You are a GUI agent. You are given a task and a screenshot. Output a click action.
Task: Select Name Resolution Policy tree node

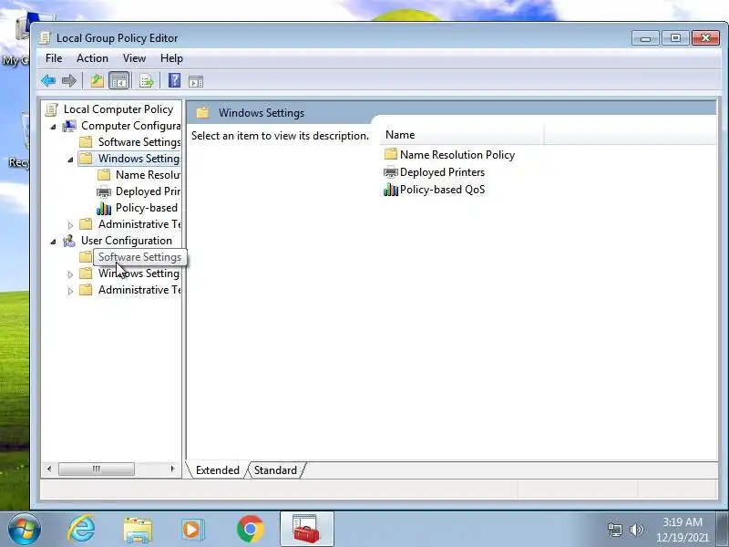[x=148, y=175]
